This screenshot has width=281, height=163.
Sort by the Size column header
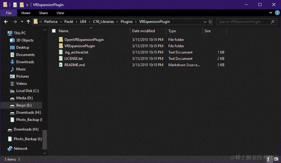click(208, 31)
